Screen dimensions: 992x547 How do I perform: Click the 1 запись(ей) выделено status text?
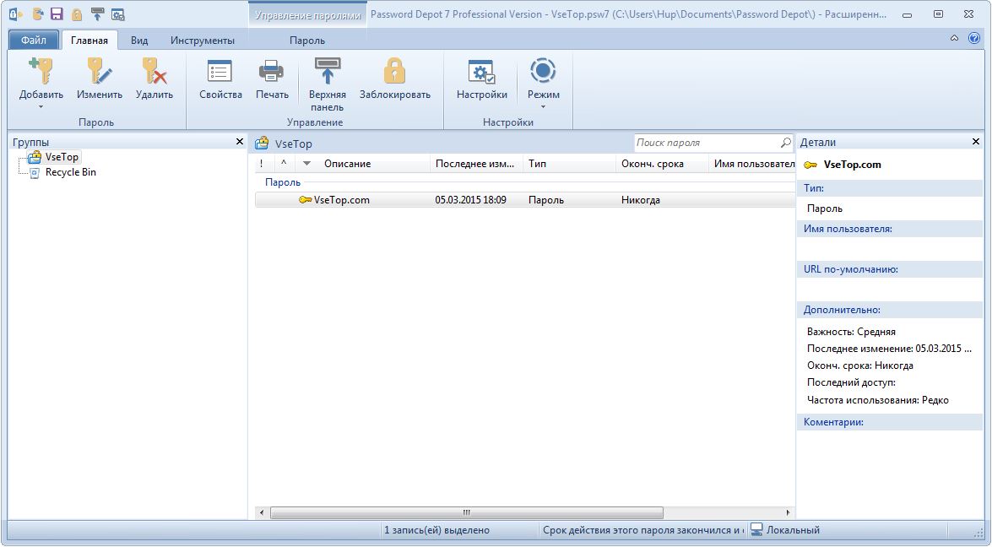point(436,531)
